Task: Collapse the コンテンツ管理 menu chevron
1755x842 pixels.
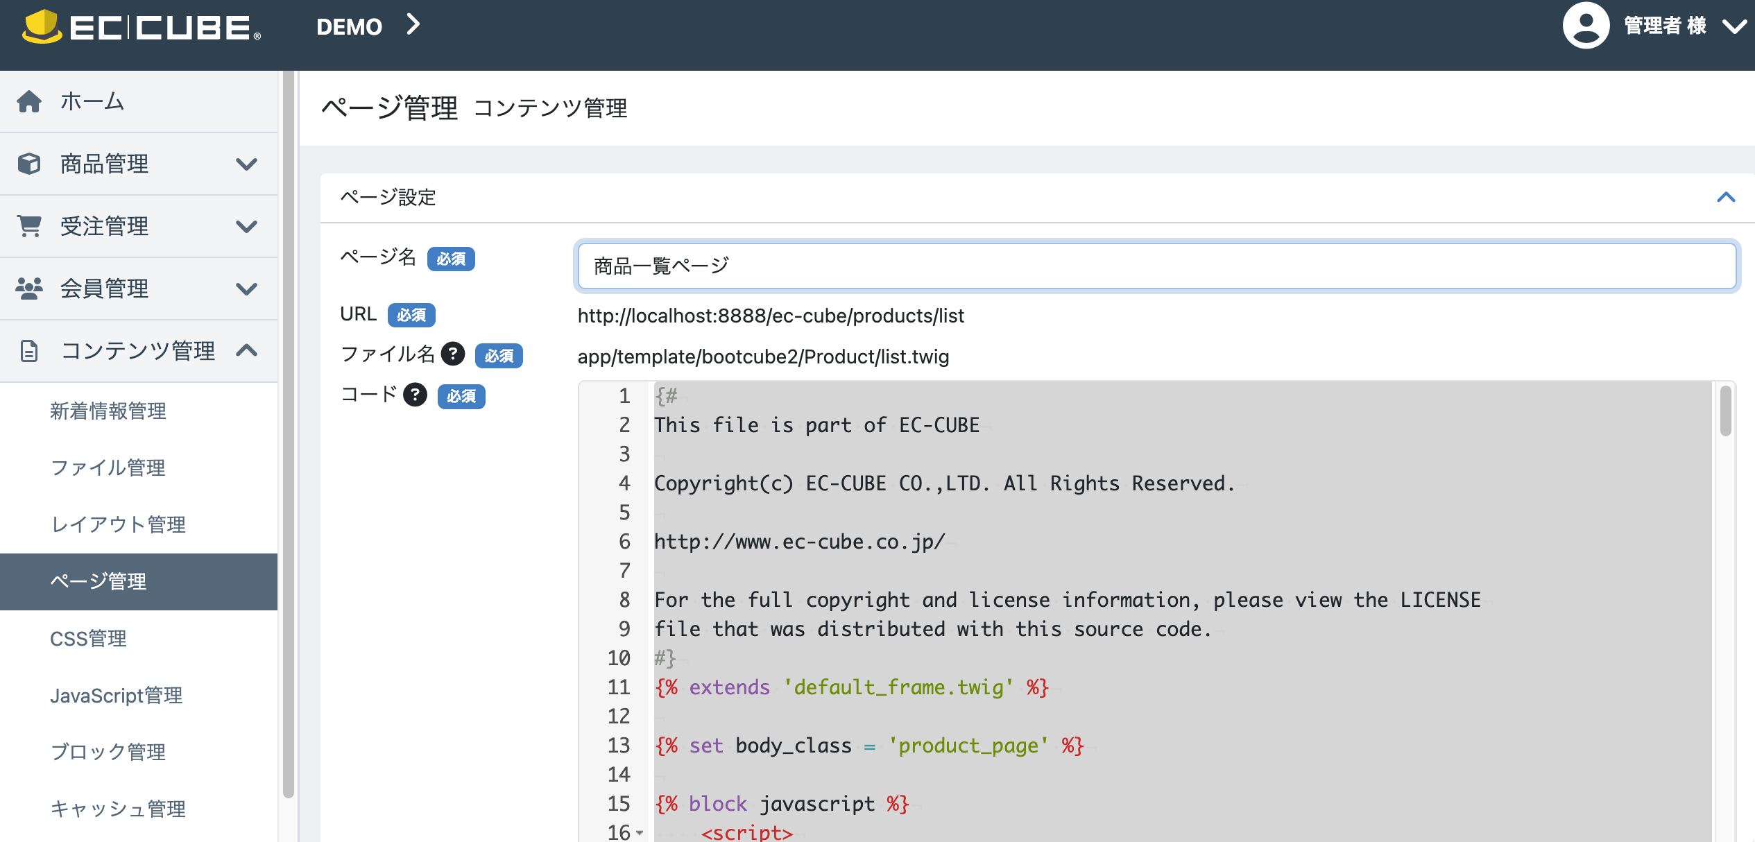Action: 246,350
